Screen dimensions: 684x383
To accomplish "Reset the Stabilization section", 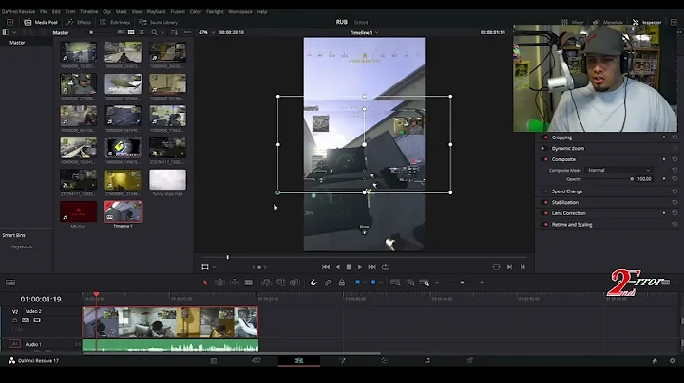I will click(674, 202).
